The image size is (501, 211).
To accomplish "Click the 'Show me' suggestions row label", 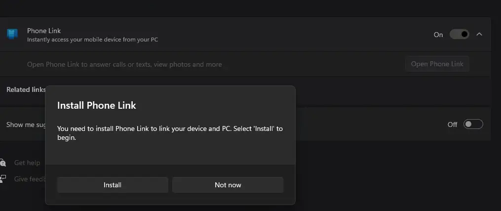I will pyautogui.click(x=21, y=125).
